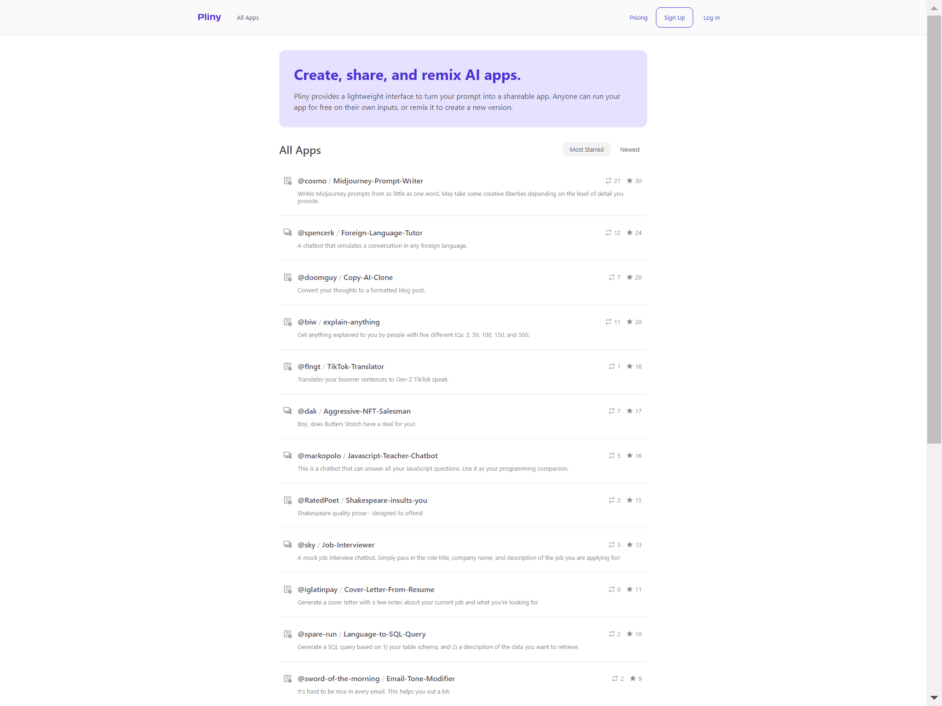Open the Pricing page
This screenshot has height=706, width=942.
click(638, 18)
